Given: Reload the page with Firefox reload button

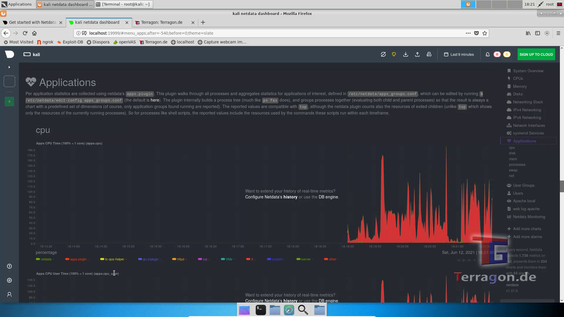Looking at the screenshot, I should (x=25, y=33).
